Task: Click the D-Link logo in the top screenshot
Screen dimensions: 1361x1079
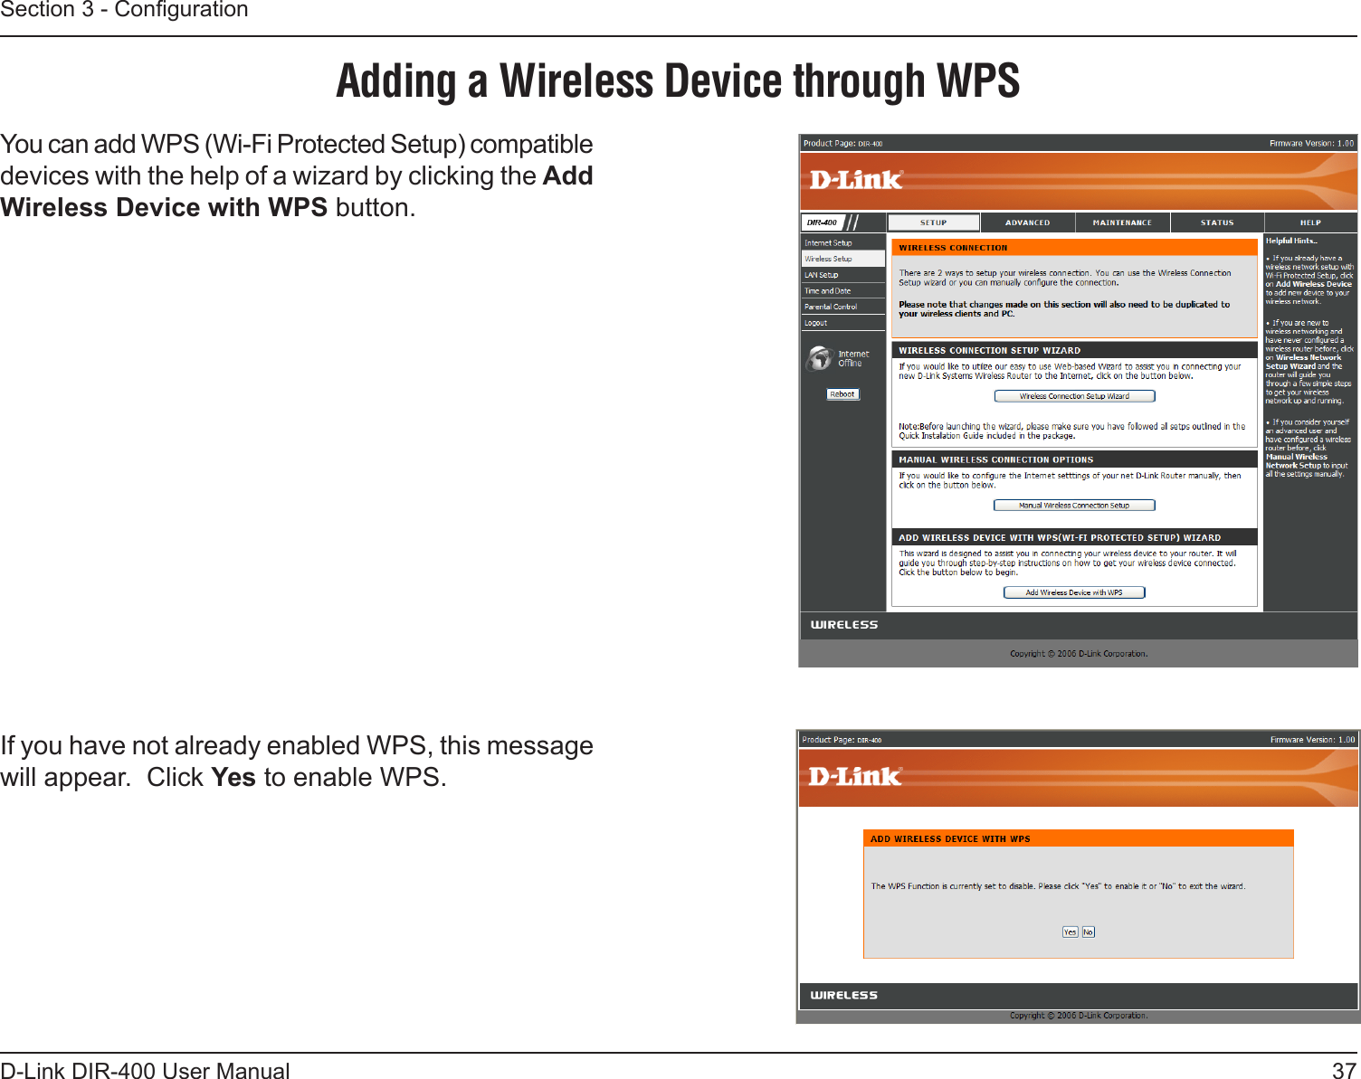Action: pyautogui.click(x=855, y=180)
